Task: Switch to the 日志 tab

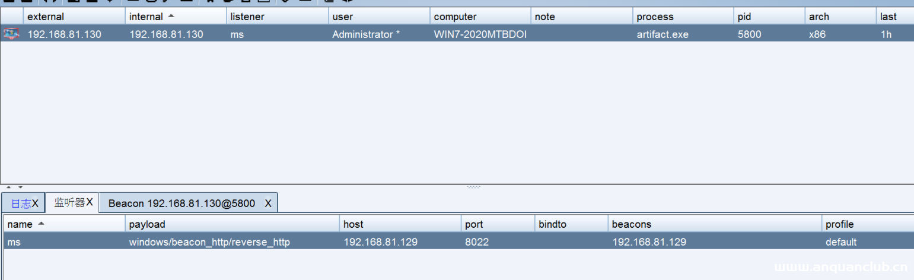Action: pyautogui.click(x=21, y=203)
